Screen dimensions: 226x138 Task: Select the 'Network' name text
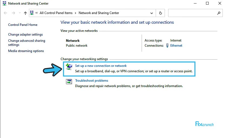[x=73, y=41]
